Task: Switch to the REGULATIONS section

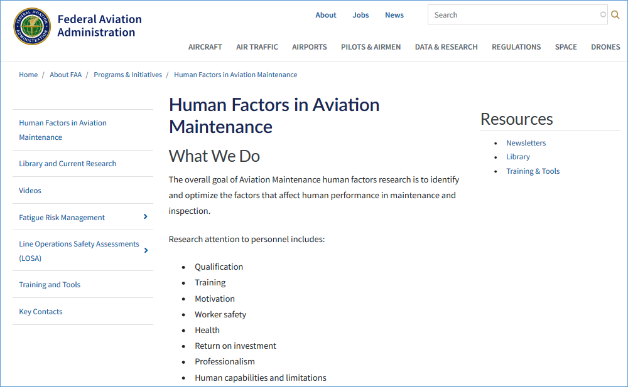Action: click(516, 46)
